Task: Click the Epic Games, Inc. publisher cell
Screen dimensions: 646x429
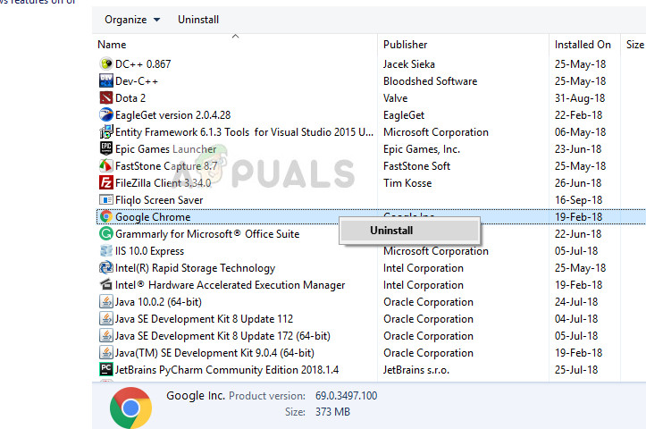Action: tap(422, 149)
